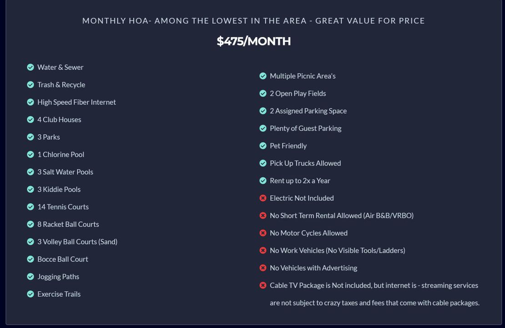Click the No Short Term Rental Allowed text
The height and width of the screenshot is (328, 505).
tap(341, 215)
